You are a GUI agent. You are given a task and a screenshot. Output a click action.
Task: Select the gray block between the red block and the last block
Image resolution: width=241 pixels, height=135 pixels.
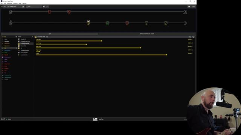[146, 23]
